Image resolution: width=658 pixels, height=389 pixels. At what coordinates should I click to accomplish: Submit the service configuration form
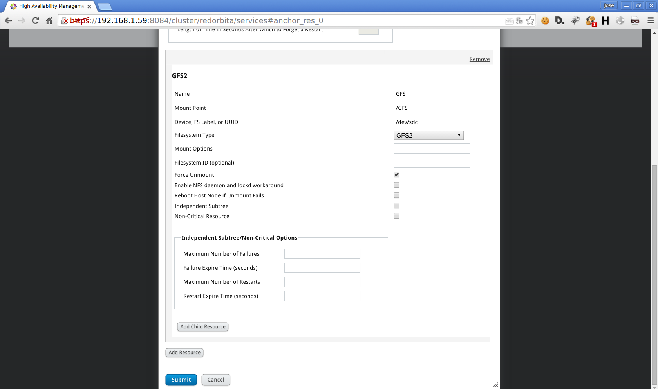click(181, 380)
